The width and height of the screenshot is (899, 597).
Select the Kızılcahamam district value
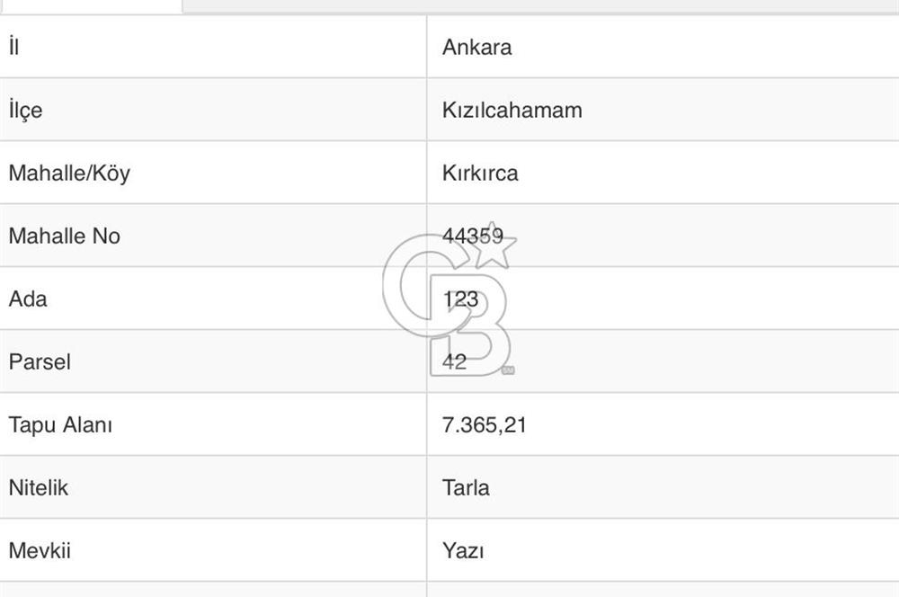(x=512, y=111)
